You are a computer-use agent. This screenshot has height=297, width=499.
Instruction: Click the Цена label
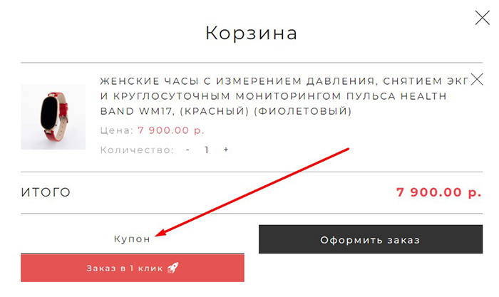(x=116, y=131)
